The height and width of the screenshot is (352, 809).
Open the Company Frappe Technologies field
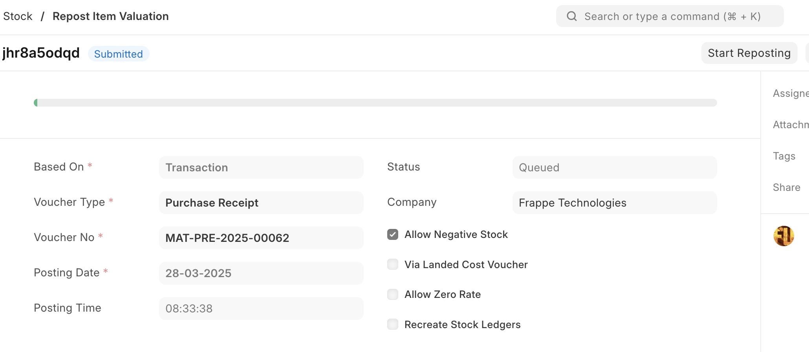[x=615, y=203]
